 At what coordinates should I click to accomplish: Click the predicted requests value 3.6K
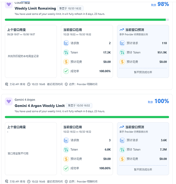click(164, 140)
